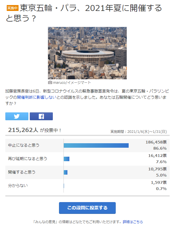Select the 中止になると思う option label
This screenshot has height=229, width=175.
click(24, 145)
